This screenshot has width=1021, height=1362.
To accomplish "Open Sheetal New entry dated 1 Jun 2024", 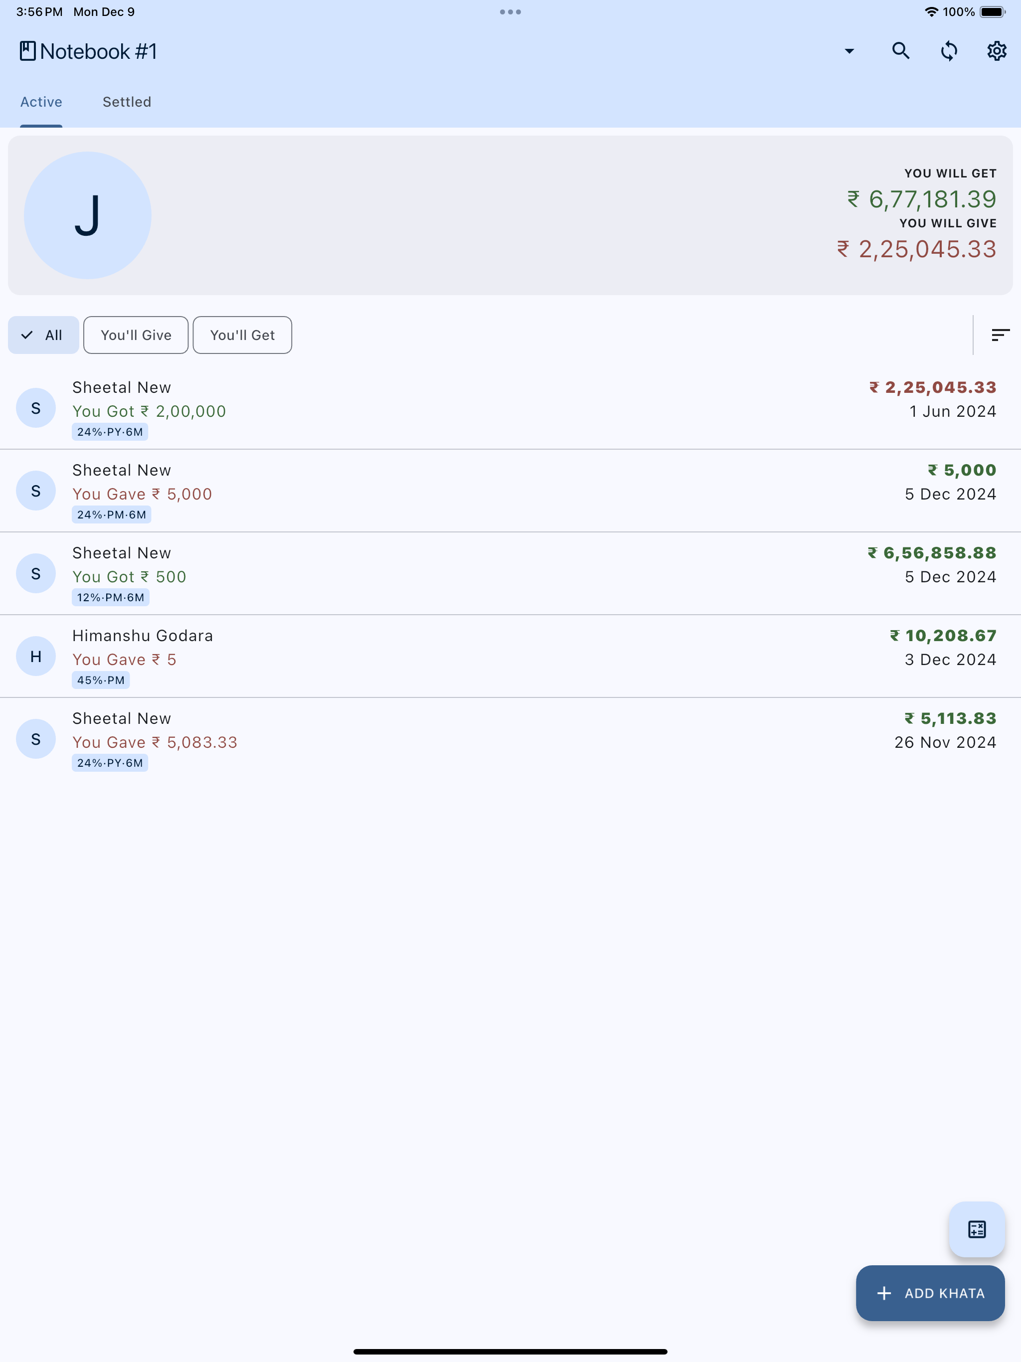I will click(510, 408).
